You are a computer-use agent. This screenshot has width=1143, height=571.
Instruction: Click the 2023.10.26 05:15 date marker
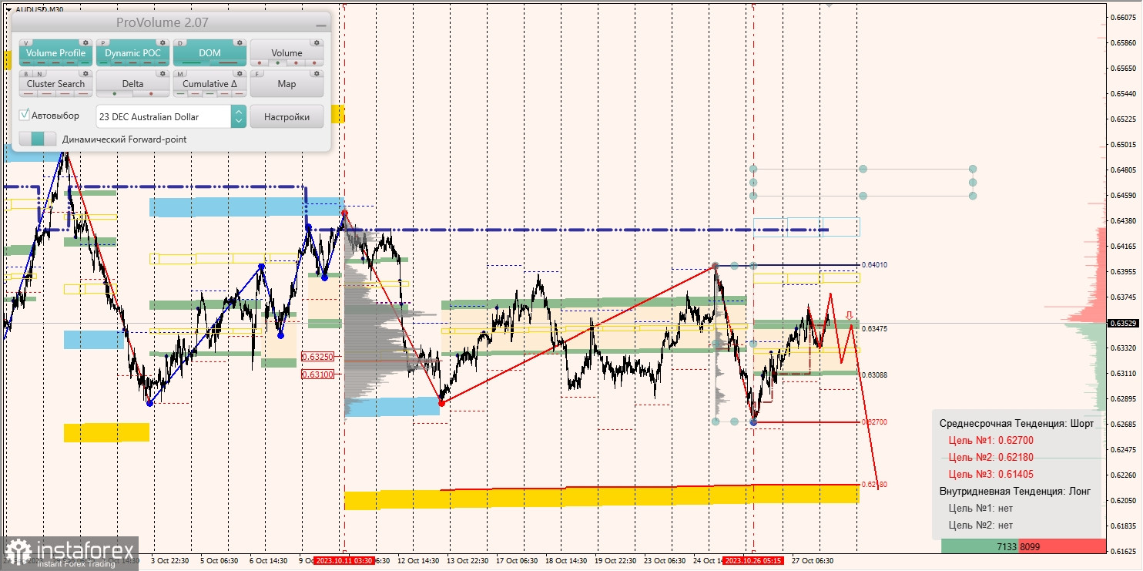point(753,560)
